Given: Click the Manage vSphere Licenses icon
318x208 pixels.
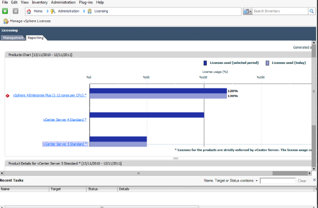Looking at the screenshot, I should click(5, 21).
